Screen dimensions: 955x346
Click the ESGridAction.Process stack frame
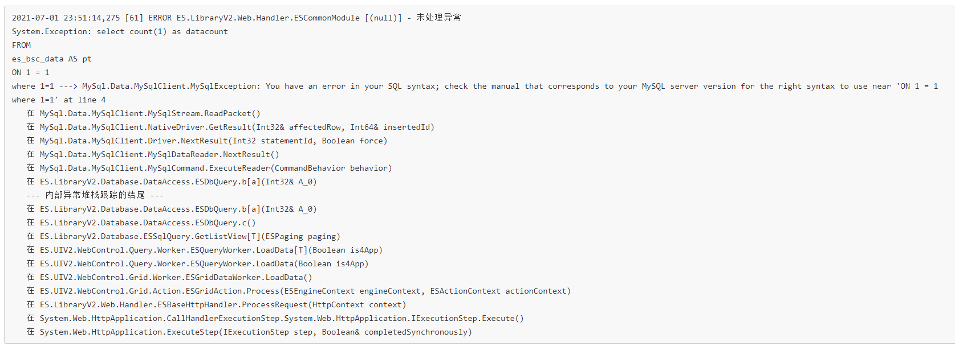tap(305, 291)
